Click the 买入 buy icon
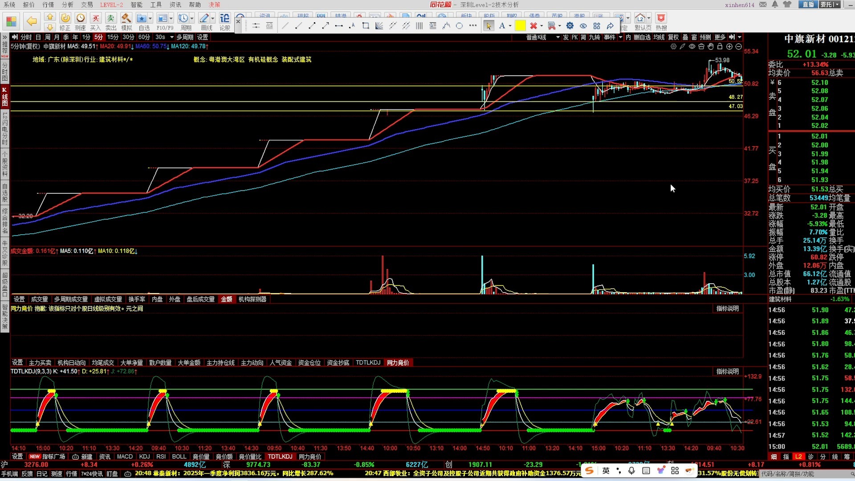The height and width of the screenshot is (481, 855). click(95, 21)
